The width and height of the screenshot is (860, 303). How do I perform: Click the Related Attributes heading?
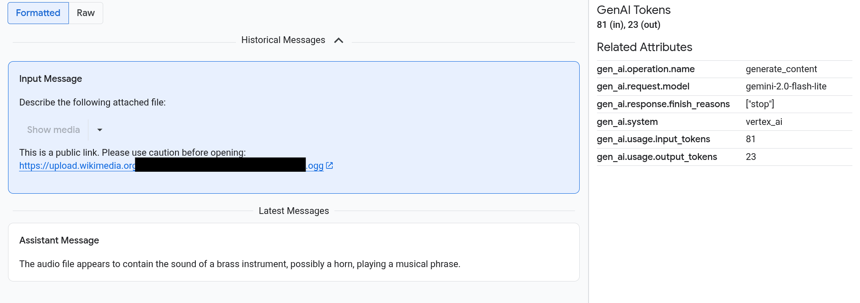click(644, 47)
